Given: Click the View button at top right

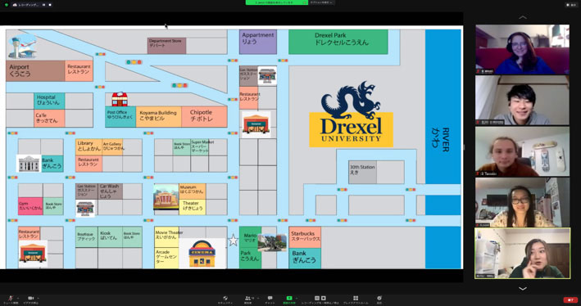Looking at the screenshot, I should (570, 5).
